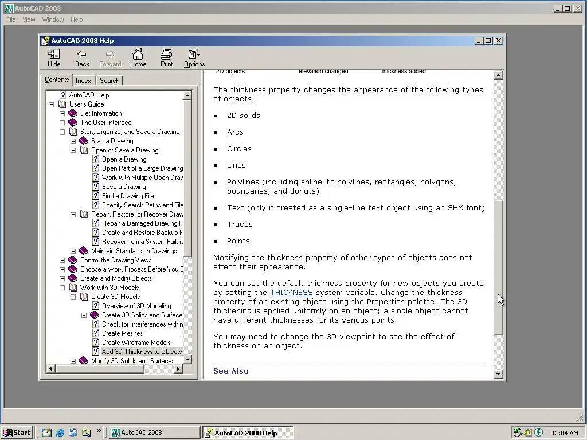Click the content pane scroll down arrow
The image size is (587, 440).
point(498,374)
